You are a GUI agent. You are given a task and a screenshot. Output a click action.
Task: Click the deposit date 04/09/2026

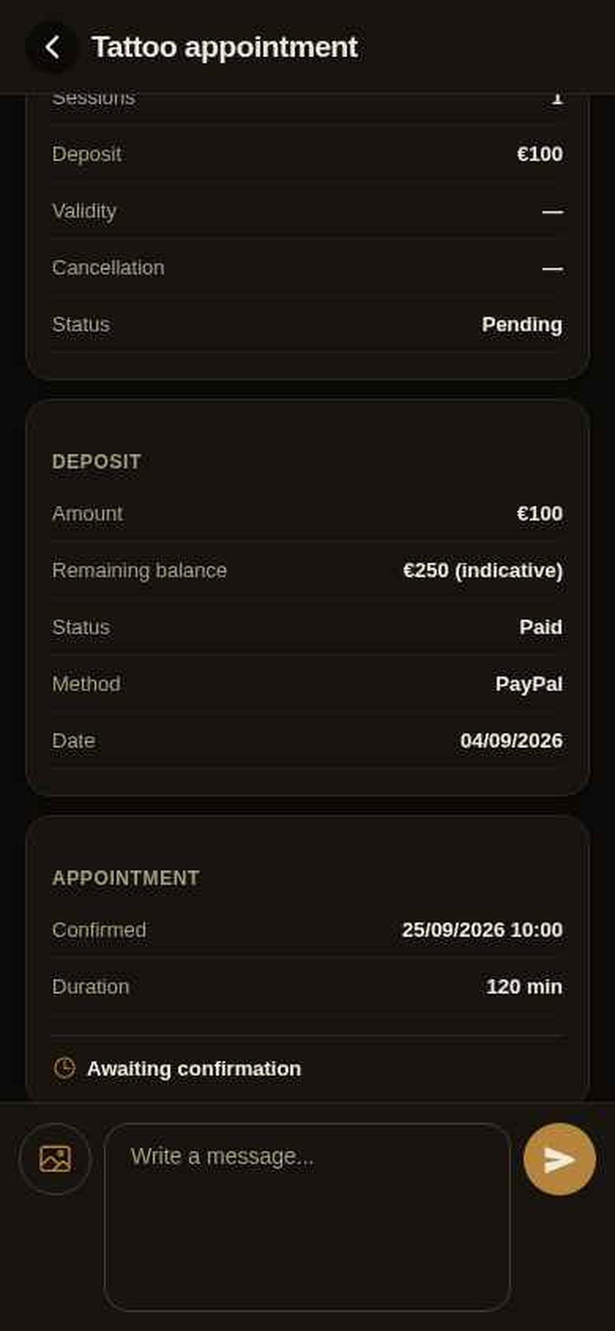pos(511,741)
